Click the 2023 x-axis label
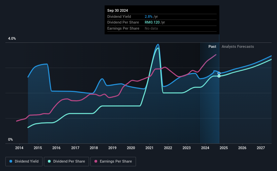 tap(187, 148)
